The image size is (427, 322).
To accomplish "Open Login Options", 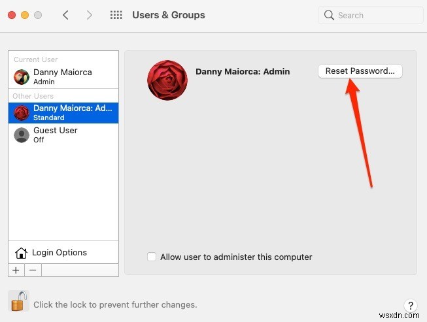I will pos(63,252).
